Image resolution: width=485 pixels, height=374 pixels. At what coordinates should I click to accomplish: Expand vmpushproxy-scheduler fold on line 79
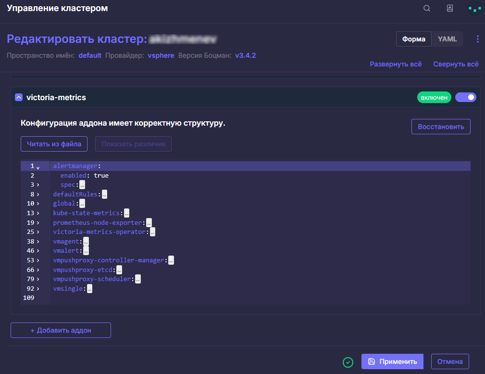[38, 279]
